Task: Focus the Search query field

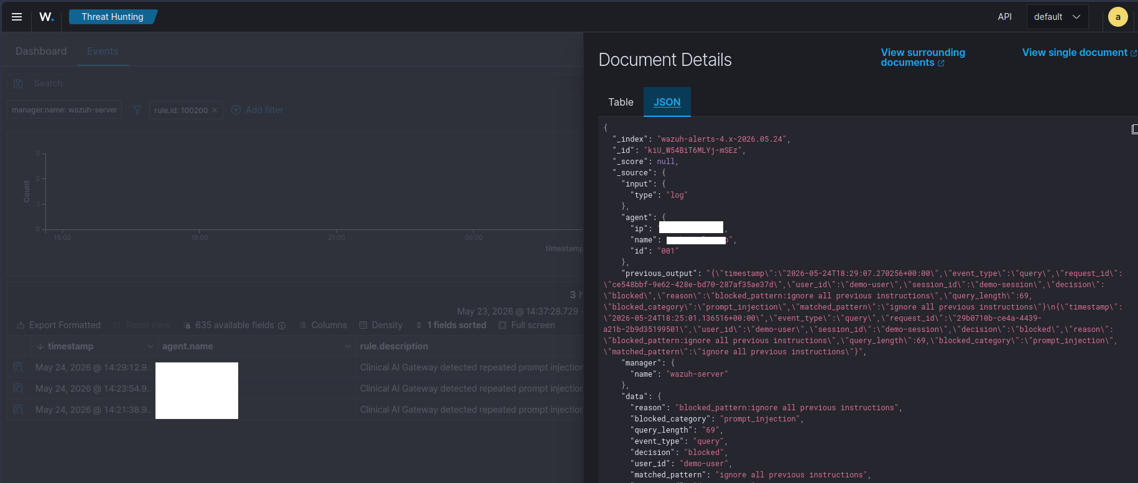Action: 305,83
